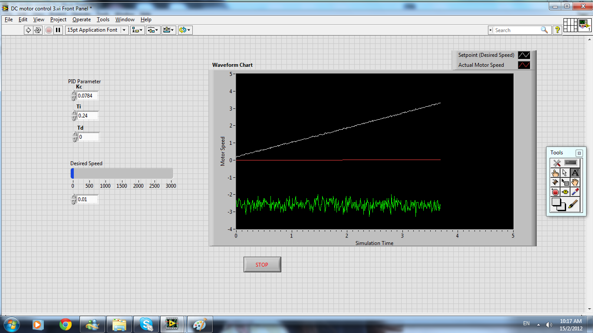This screenshot has height=333, width=593.
Task: Open the Windows Start menu
Action: click(x=11, y=324)
